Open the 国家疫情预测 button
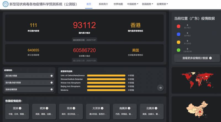This screenshot has height=122, width=221. click(29, 89)
